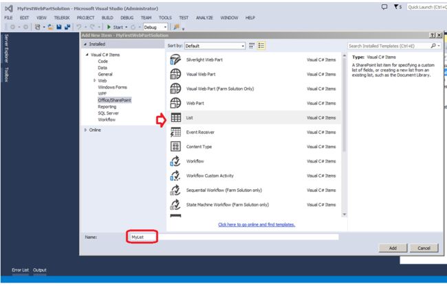This screenshot has height=286, width=447.
Task: Click the Add button
Action: (393, 248)
